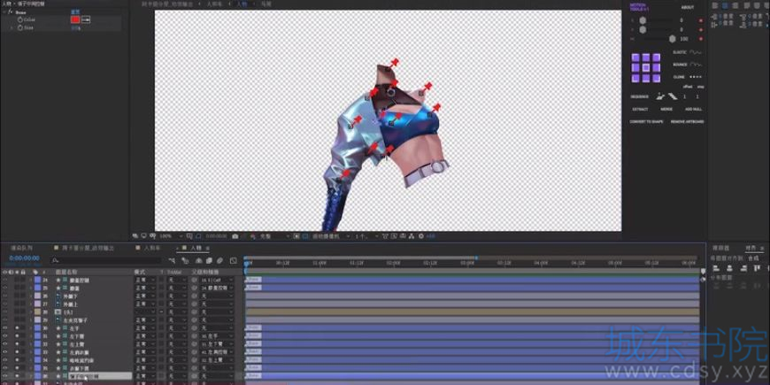Hide layer 31 左下臂 with eye toggle

click(x=5, y=336)
